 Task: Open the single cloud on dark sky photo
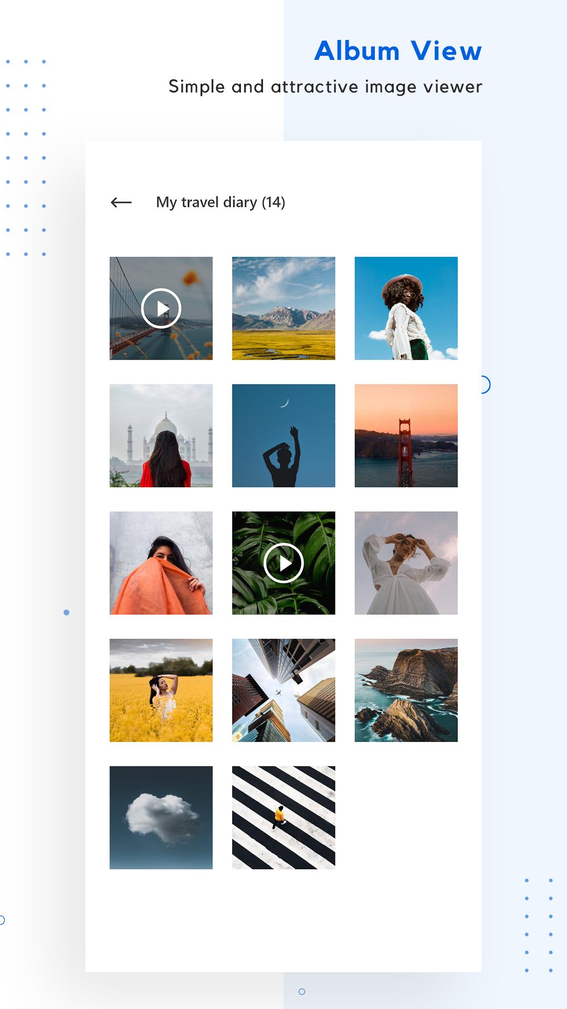(x=161, y=818)
